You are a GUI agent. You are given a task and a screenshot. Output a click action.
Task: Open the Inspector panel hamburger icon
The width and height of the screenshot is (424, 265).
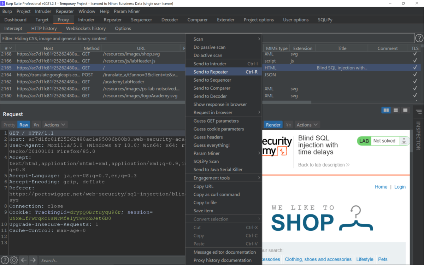[x=419, y=112]
